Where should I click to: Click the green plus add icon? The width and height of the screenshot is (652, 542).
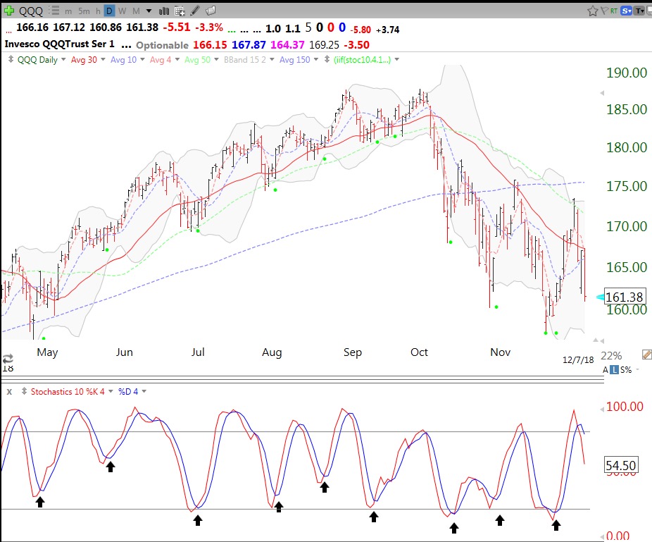[x=9, y=11]
